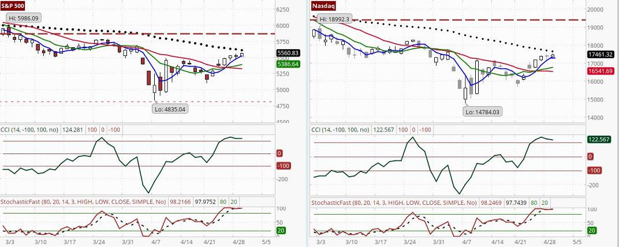Click the green 20 tag on the Nasdaq stochastic axis
This screenshot has height=247, width=619.
[x=592, y=230]
